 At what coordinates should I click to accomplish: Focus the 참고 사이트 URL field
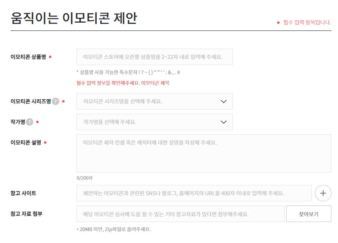point(194,193)
